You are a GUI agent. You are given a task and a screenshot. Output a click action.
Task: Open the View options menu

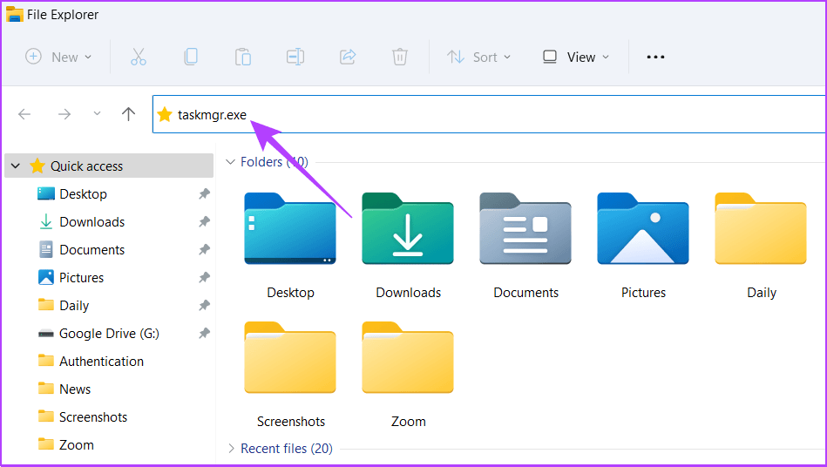[575, 57]
